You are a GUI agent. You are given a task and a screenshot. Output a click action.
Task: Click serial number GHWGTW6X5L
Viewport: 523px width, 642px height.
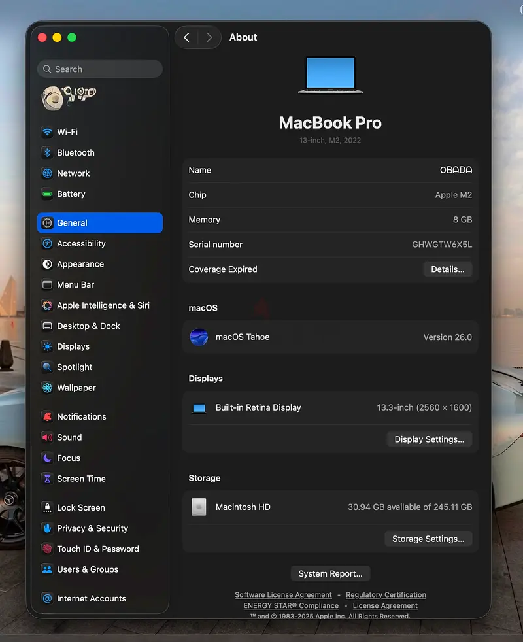[x=442, y=245]
